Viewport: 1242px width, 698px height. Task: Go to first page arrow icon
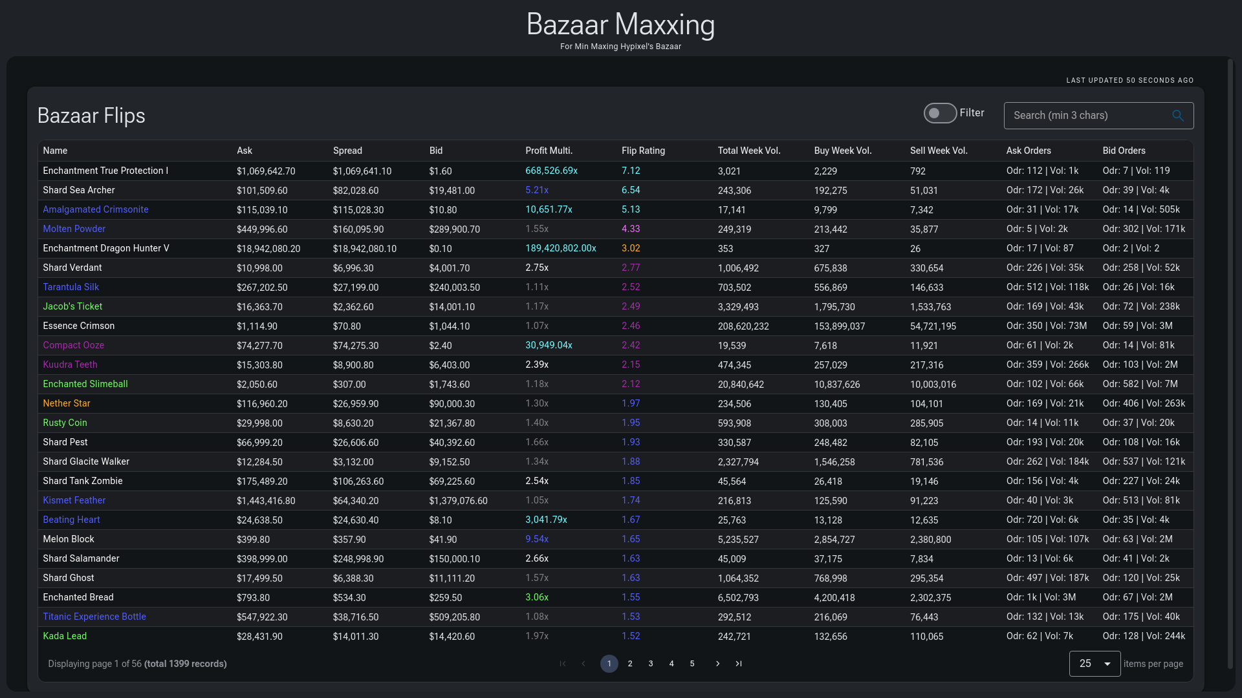[563, 664]
